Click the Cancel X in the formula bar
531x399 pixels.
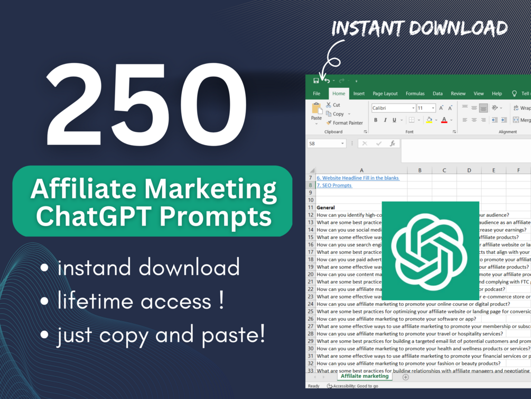click(365, 143)
